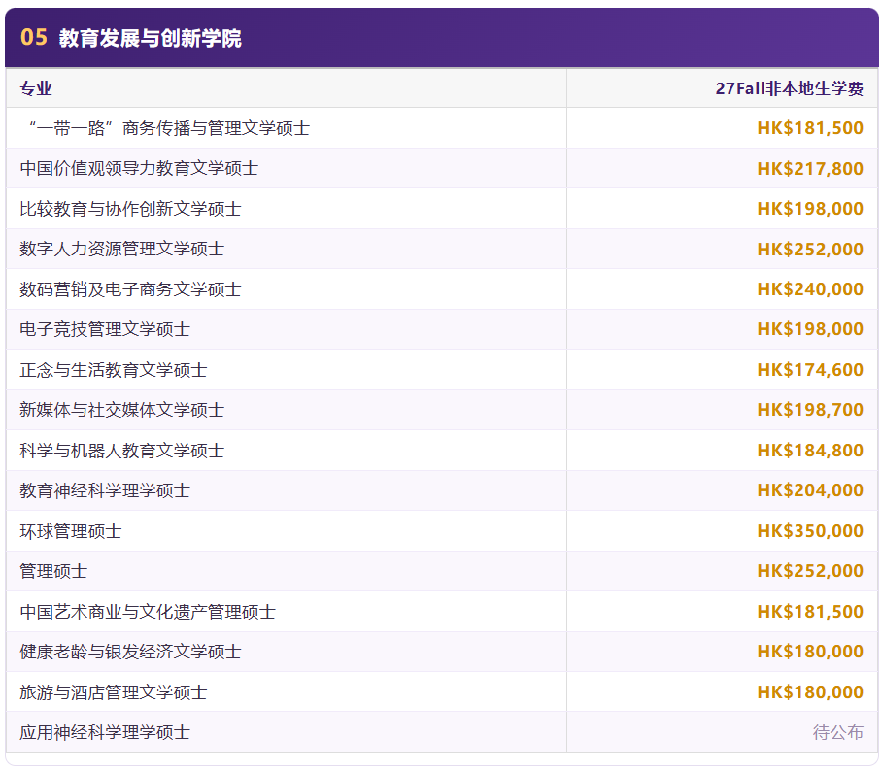Click the program "健康老龄与银发经济文学硕士"
This screenshot has height=773, width=883.
pyautogui.click(x=130, y=652)
